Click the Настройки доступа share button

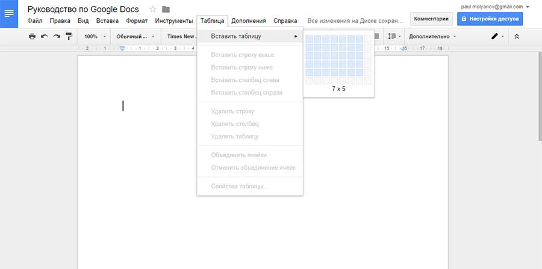[x=490, y=19]
